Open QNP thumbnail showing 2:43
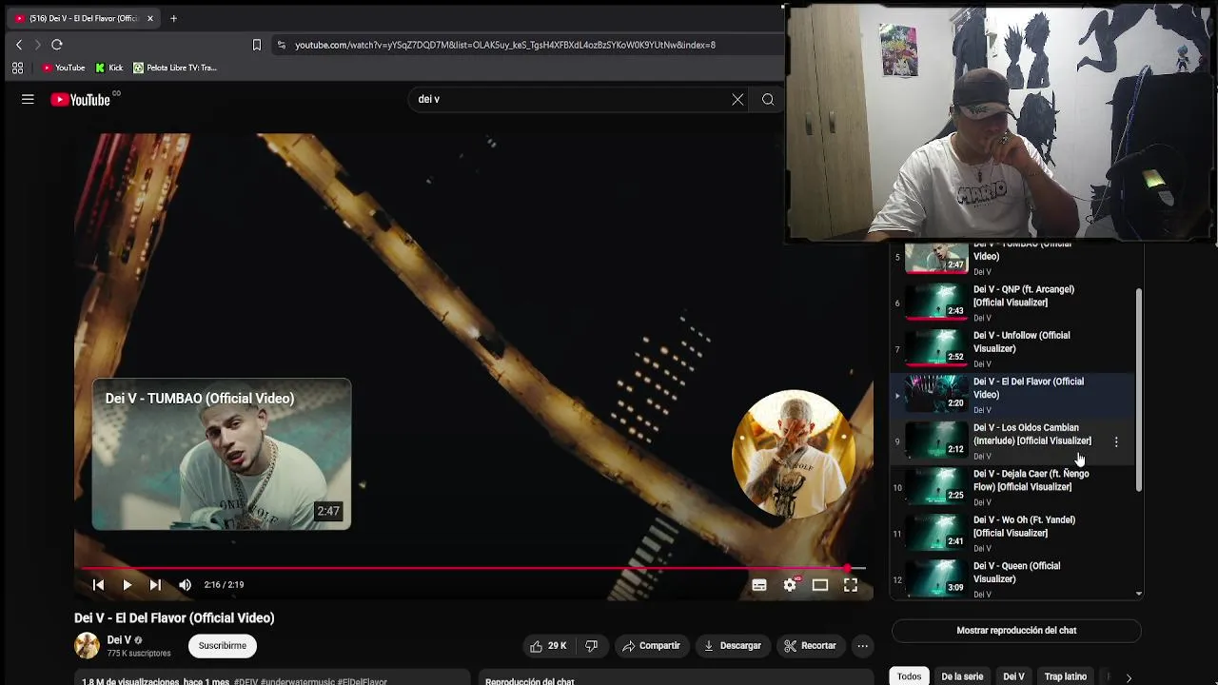The width and height of the screenshot is (1218, 685). pyautogui.click(x=935, y=303)
